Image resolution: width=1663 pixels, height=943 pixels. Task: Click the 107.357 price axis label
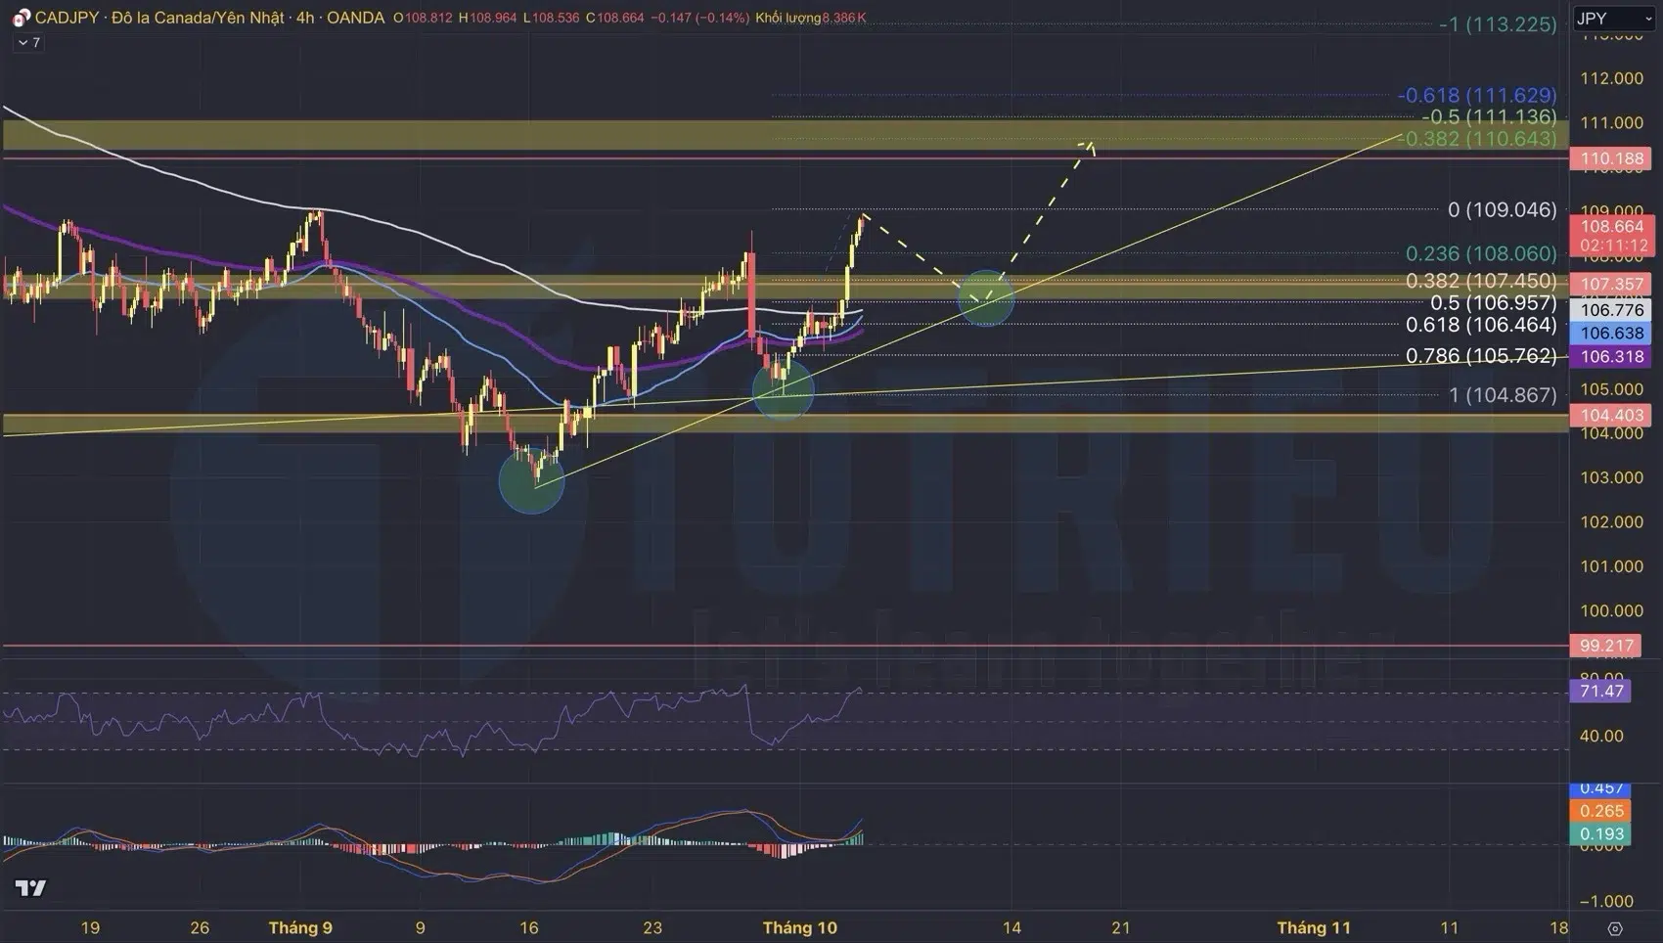(1612, 284)
